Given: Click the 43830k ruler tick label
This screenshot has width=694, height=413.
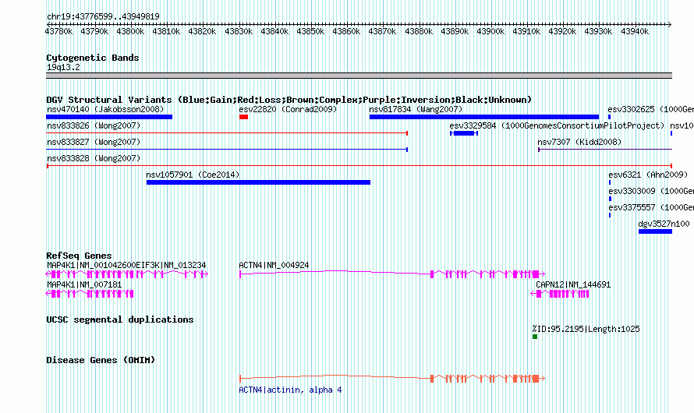Looking at the screenshot, I should tap(239, 31).
